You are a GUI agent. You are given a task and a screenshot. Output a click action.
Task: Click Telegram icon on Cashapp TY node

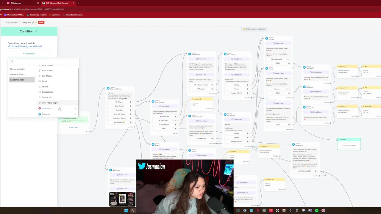[x=305, y=67]
